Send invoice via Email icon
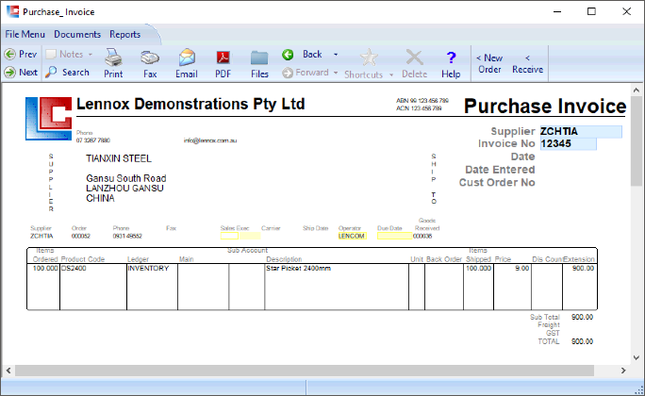Image resolution: width=645 pixels, height=396 pixels. pyautogui.click(x=187, y=63)
